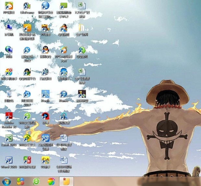The image size is (201, 186).
Task: Select the iTunes desktop shortcut
Action: click(64, 94)
